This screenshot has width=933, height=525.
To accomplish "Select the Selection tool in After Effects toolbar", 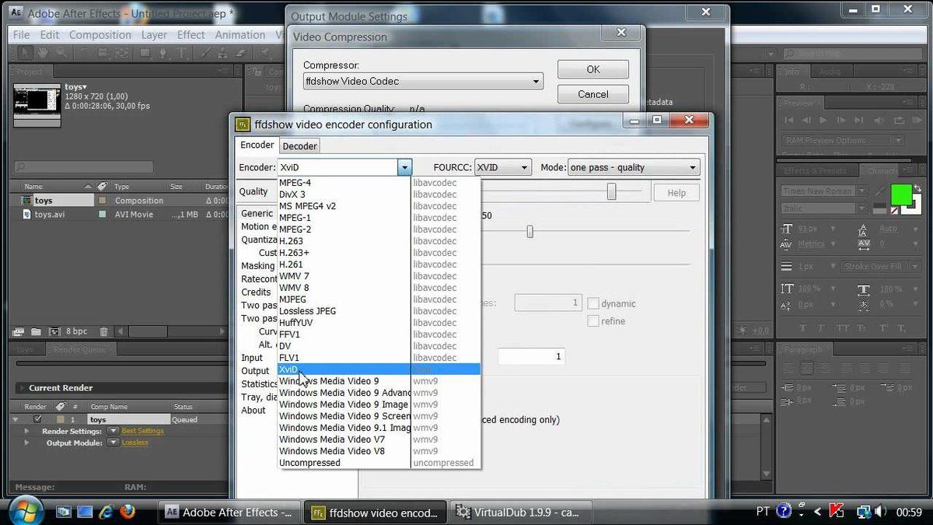I will click(26, 53).
